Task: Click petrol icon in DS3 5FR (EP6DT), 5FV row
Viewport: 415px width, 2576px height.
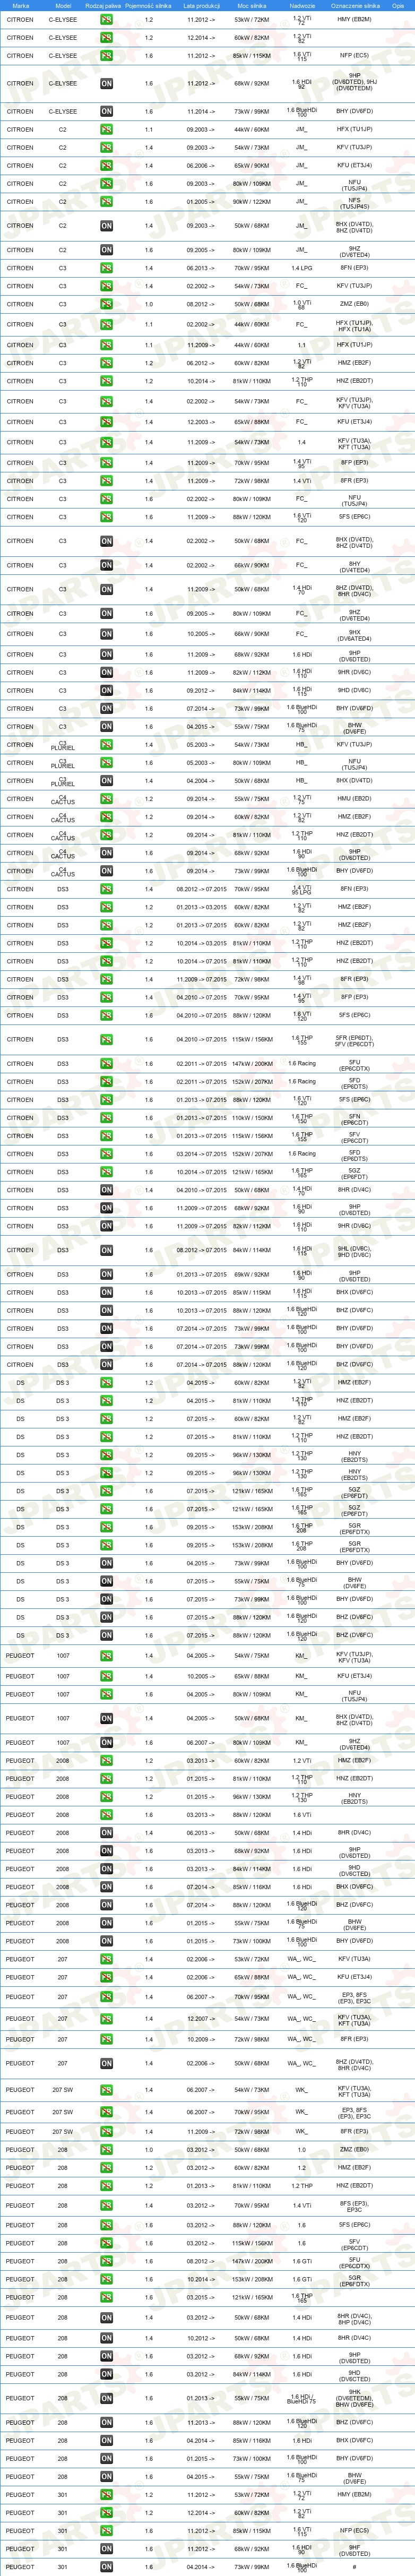Action: (x=106, y=1039)
